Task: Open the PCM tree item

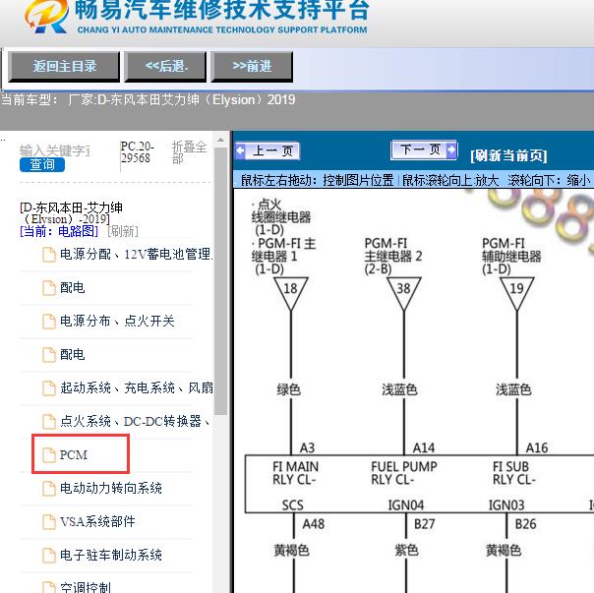Action: 74,454
